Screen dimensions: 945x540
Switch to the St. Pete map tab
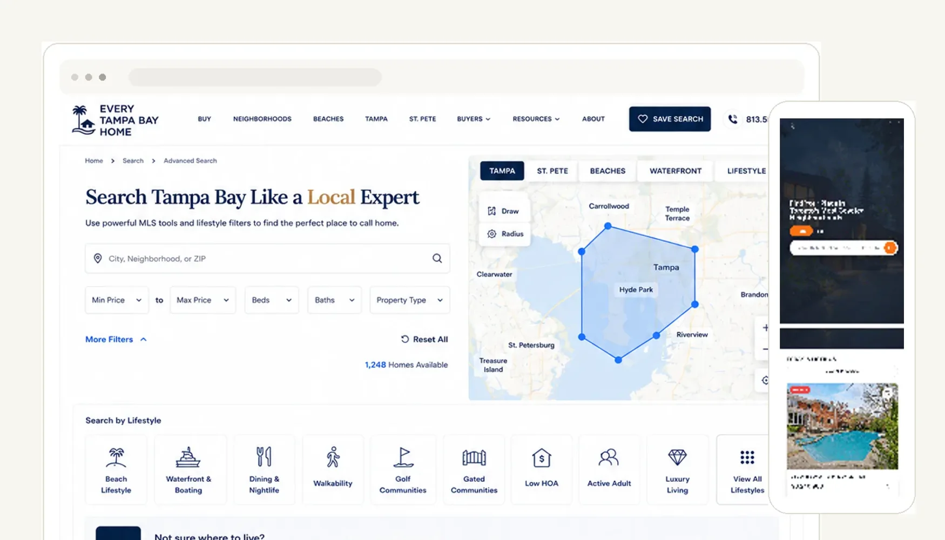(552, 171)
